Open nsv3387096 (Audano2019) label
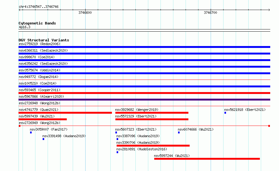The image size is (279, 171). pos(138,136)
